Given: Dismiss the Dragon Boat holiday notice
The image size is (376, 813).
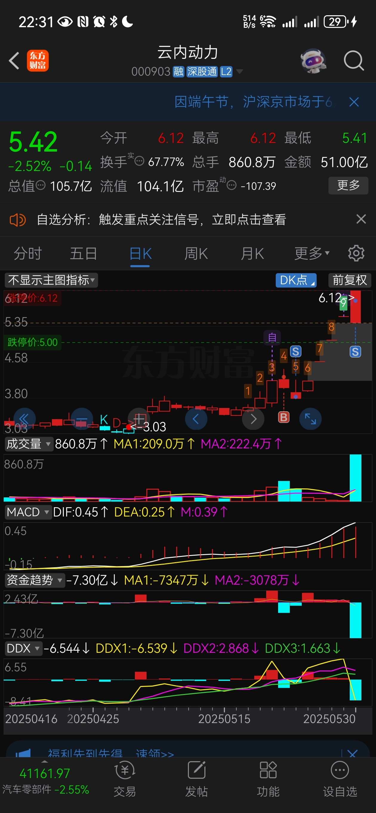Looking at the screenshot, I should tap(354, 102).
